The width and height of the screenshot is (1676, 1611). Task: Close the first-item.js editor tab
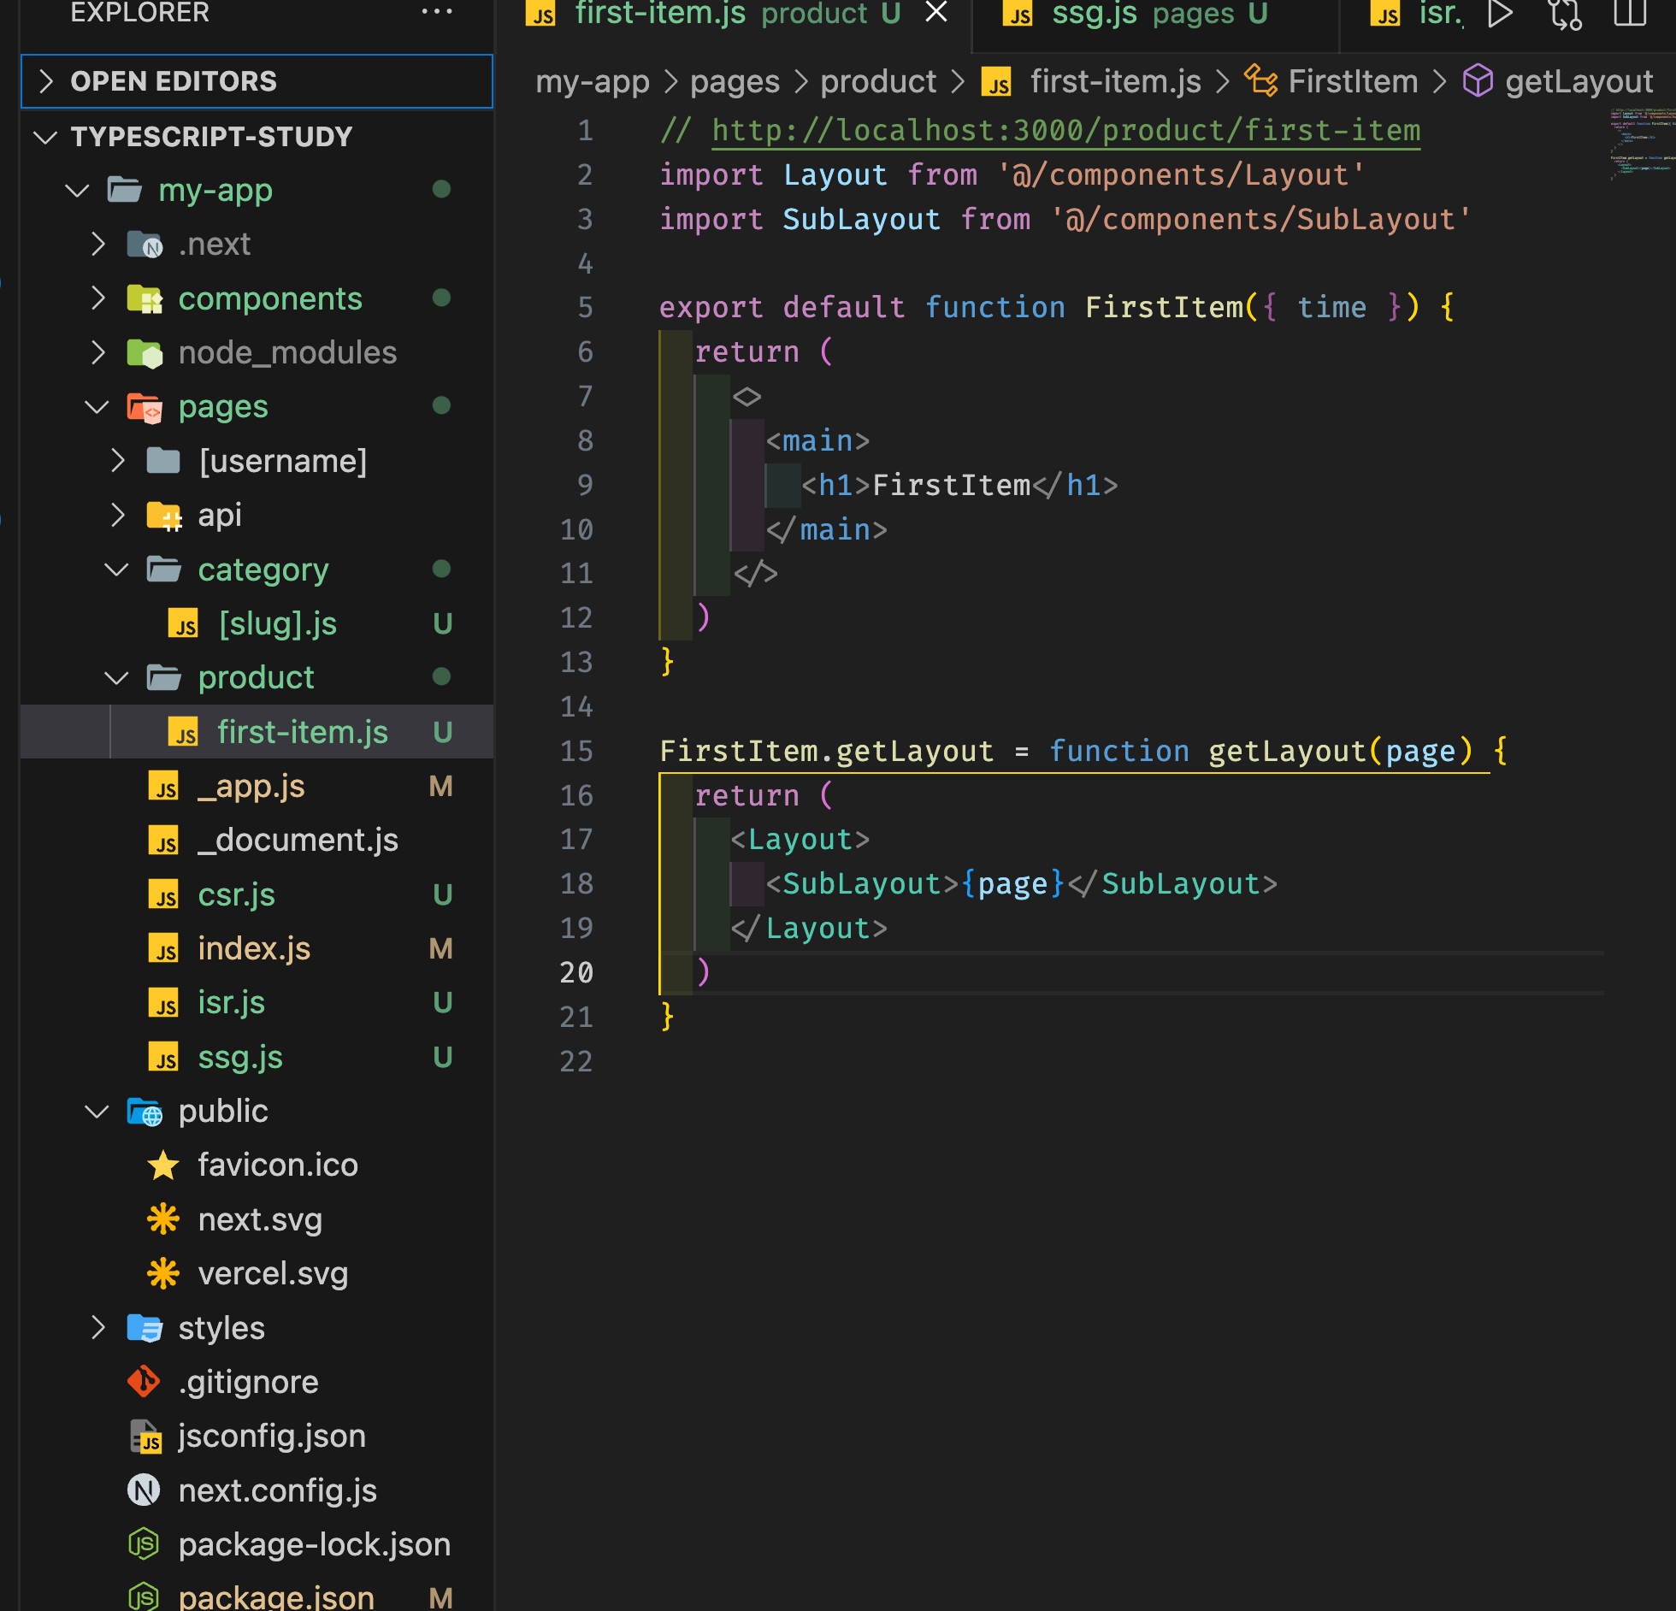936,13
